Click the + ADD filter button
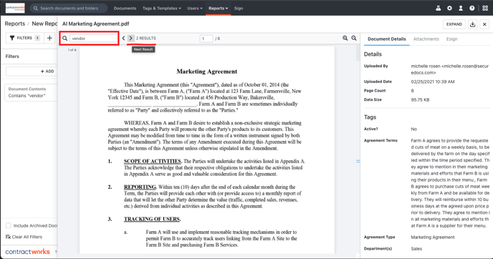The height and width of the screenshot is (259, 493). (x=31, y=72)
